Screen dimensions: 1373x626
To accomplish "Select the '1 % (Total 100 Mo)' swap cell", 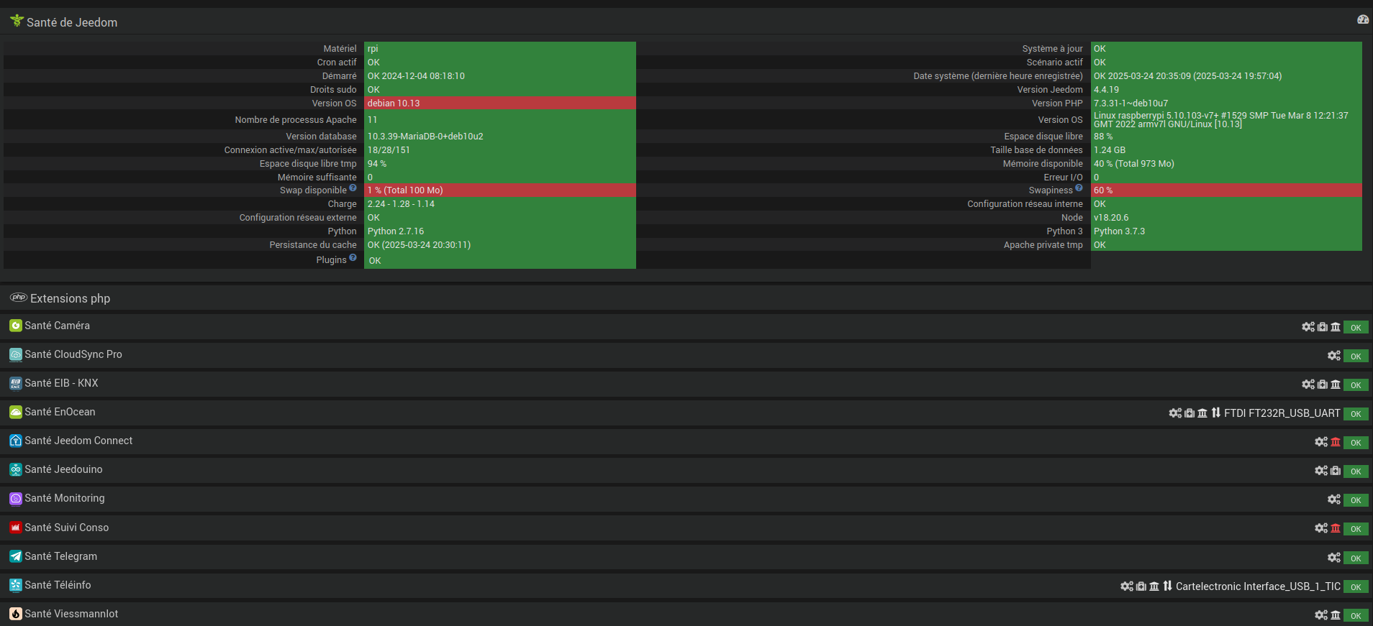I will tap(500, 190).
